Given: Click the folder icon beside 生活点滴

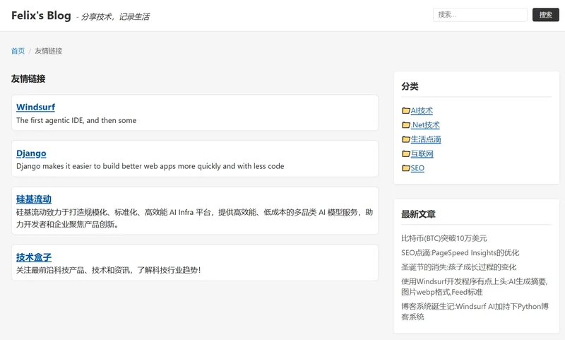Looking at the screenshot, I should click(x=405, y=139).
